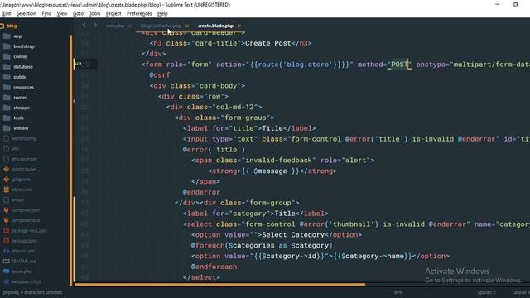530x298 pixels.
Task: Close the create.blade.php tab
Action: click(x=239, y=26)
